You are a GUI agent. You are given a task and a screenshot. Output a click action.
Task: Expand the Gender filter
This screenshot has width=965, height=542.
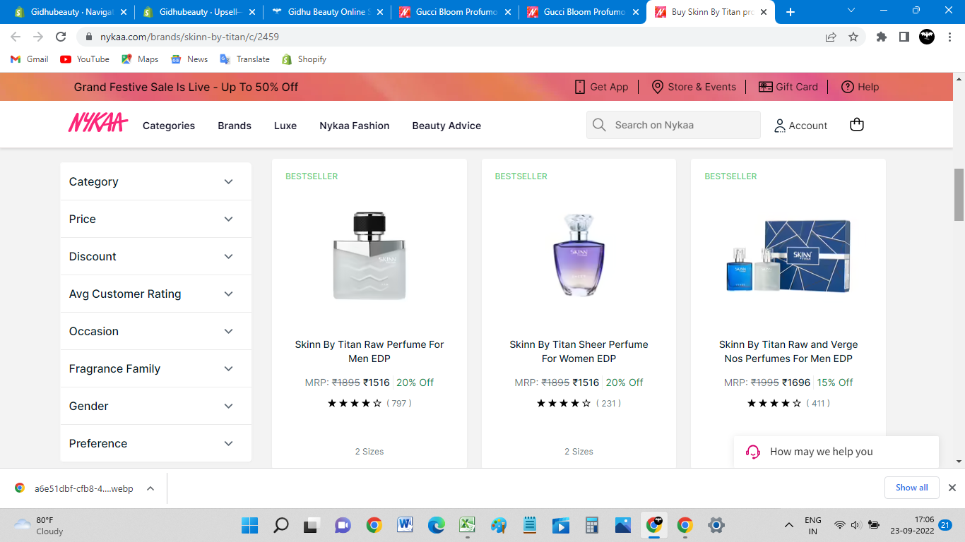click(155, 406)
